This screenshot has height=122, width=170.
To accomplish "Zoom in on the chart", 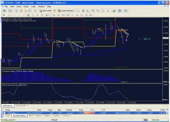I will pos(93,11).
